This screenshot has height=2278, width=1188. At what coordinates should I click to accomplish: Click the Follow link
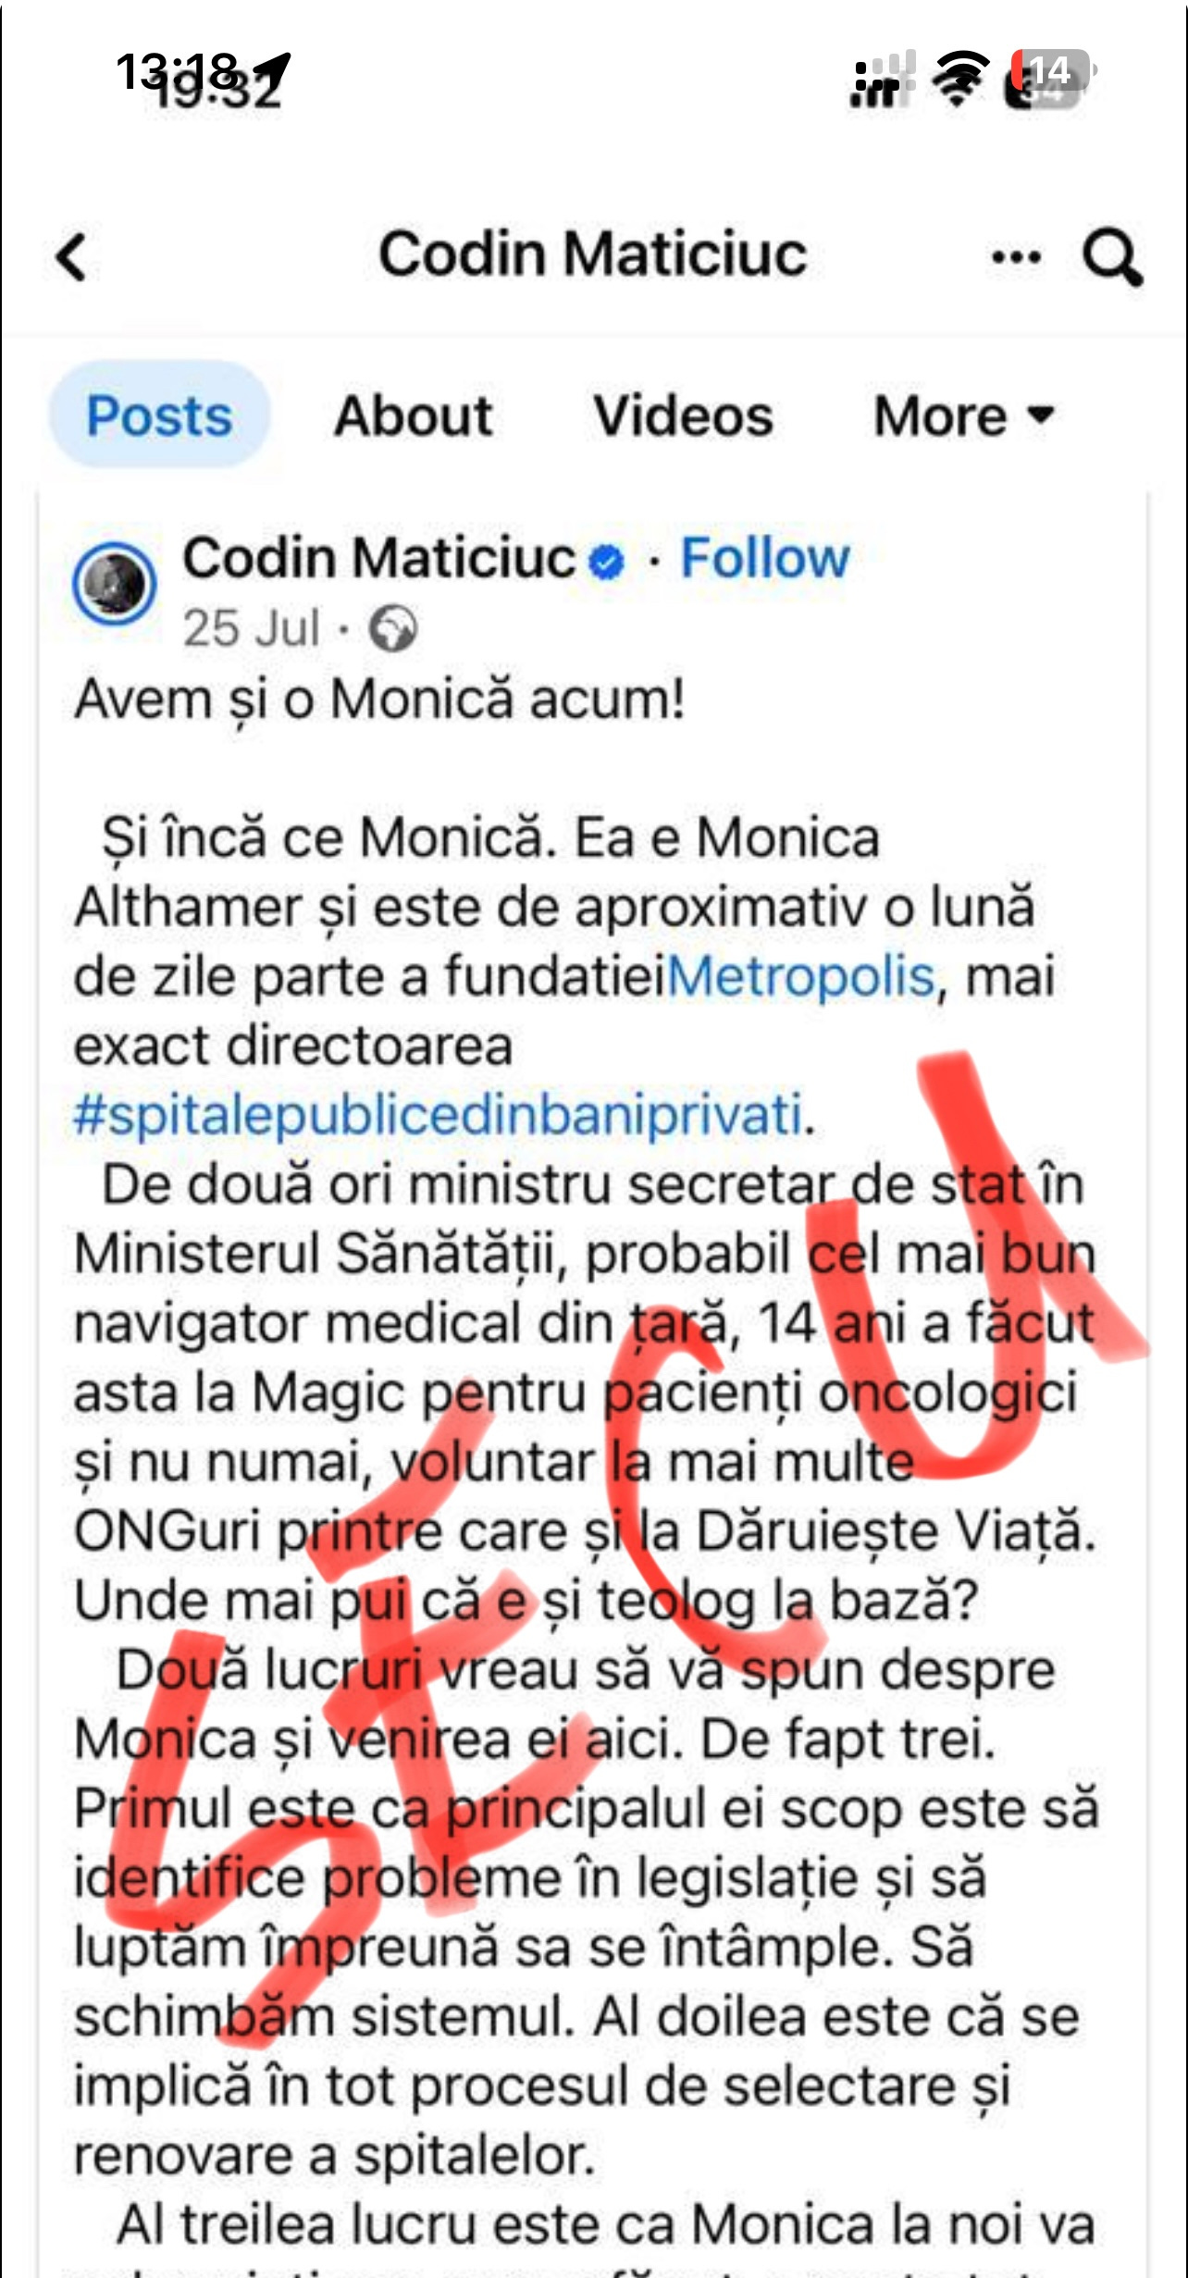(x=765, y=558)
